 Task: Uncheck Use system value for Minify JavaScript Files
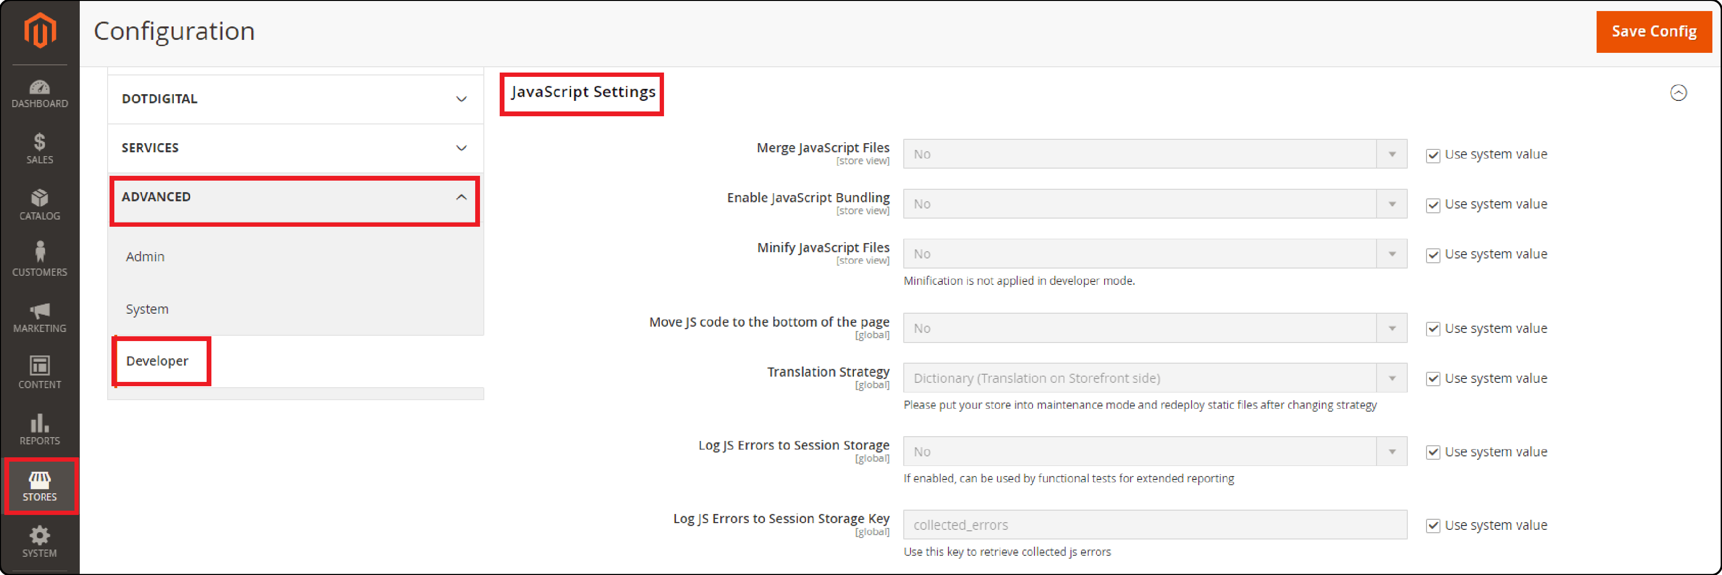(x=1433, y=256)
